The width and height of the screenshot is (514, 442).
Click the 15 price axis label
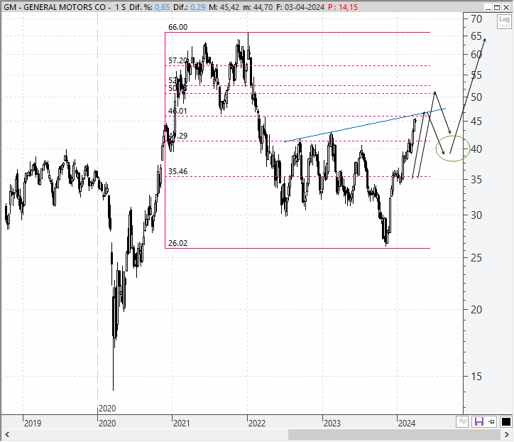pyautogui.click(x=476, y=377)
